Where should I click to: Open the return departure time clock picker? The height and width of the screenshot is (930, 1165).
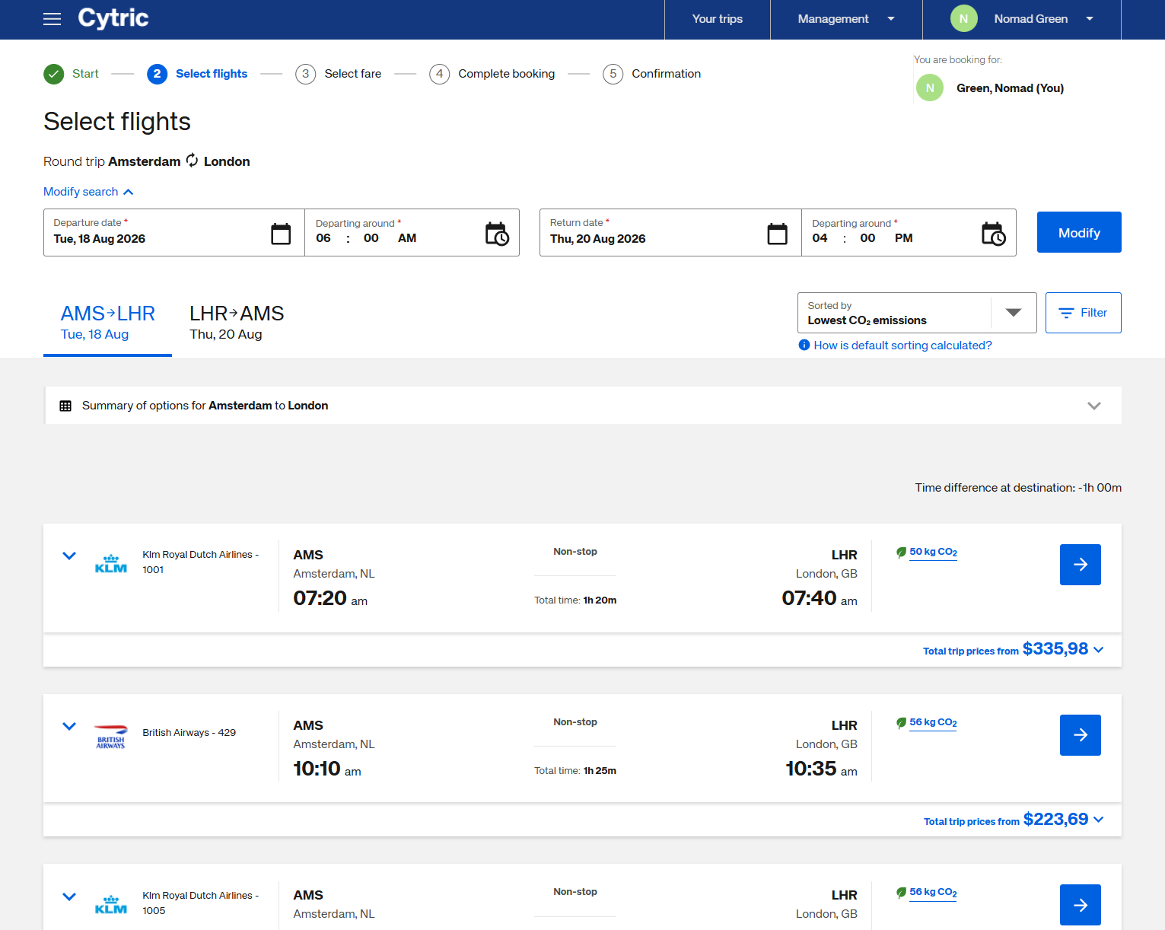(993, 234)
